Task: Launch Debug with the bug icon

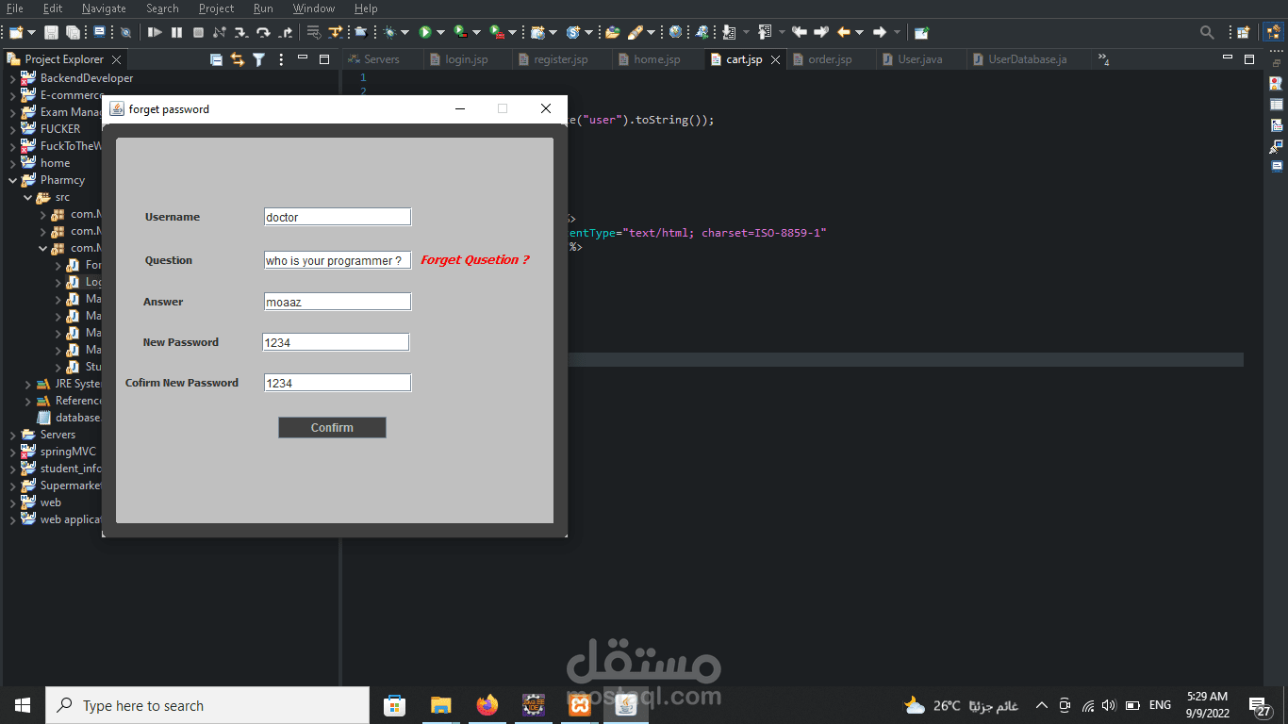Action: [x=389, y=32]
